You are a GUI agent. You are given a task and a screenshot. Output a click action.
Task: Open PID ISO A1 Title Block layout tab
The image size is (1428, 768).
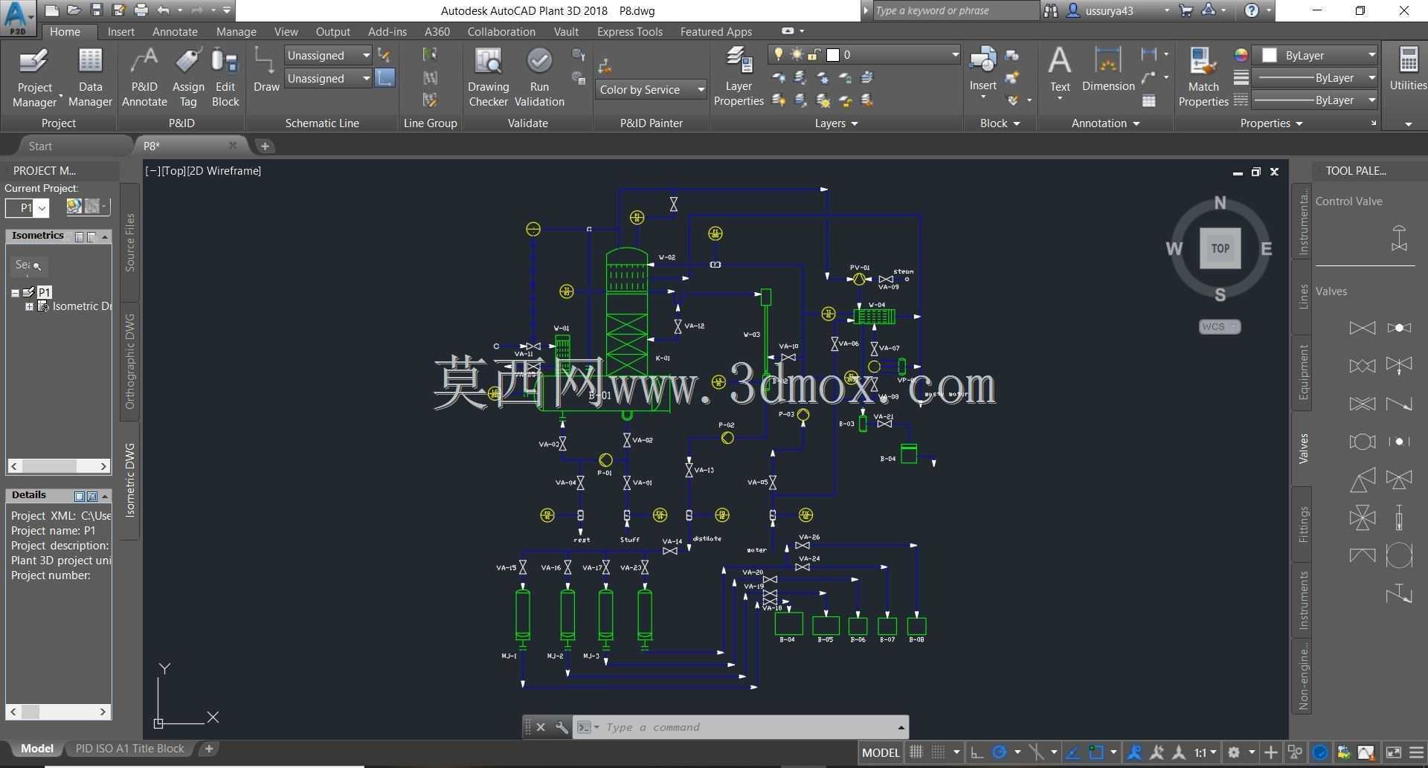point(129,749)
